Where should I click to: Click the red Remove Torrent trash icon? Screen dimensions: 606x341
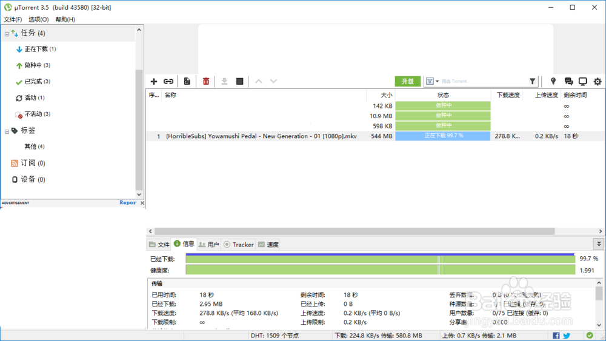[206, 81]
